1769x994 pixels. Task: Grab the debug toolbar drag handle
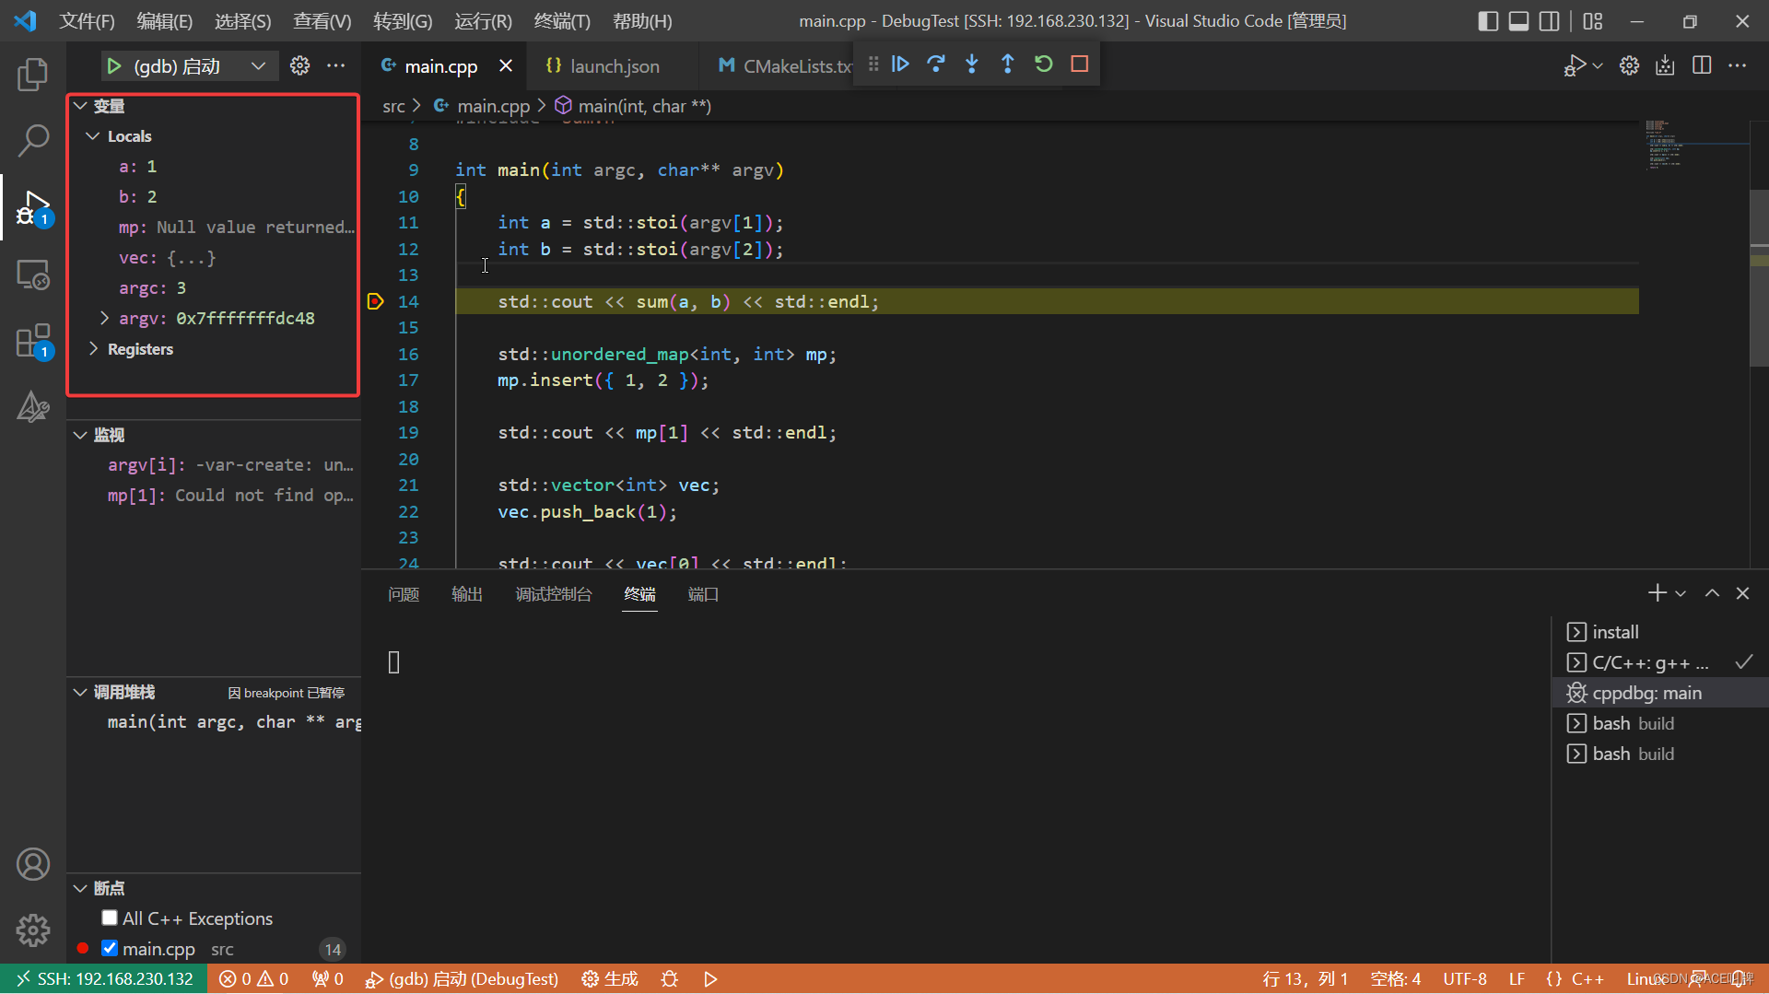point(873,64)
